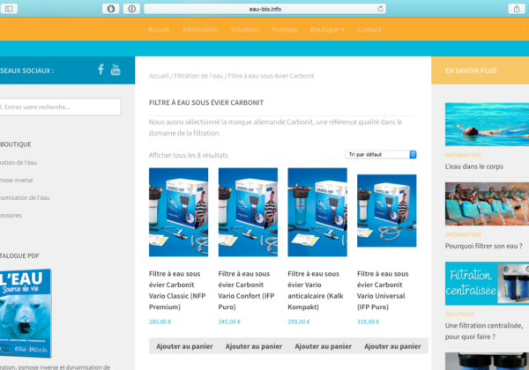Click the heading Filtre à eau sous évier Carbonit
This screenshot has height=370, width=529.
click(206, 102)
